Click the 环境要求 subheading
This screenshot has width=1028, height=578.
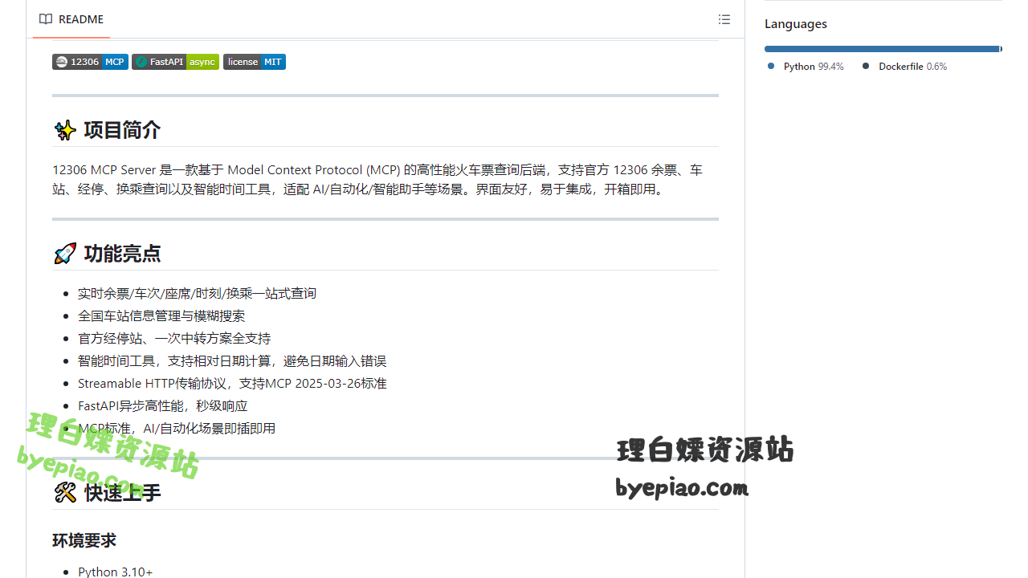84,540
